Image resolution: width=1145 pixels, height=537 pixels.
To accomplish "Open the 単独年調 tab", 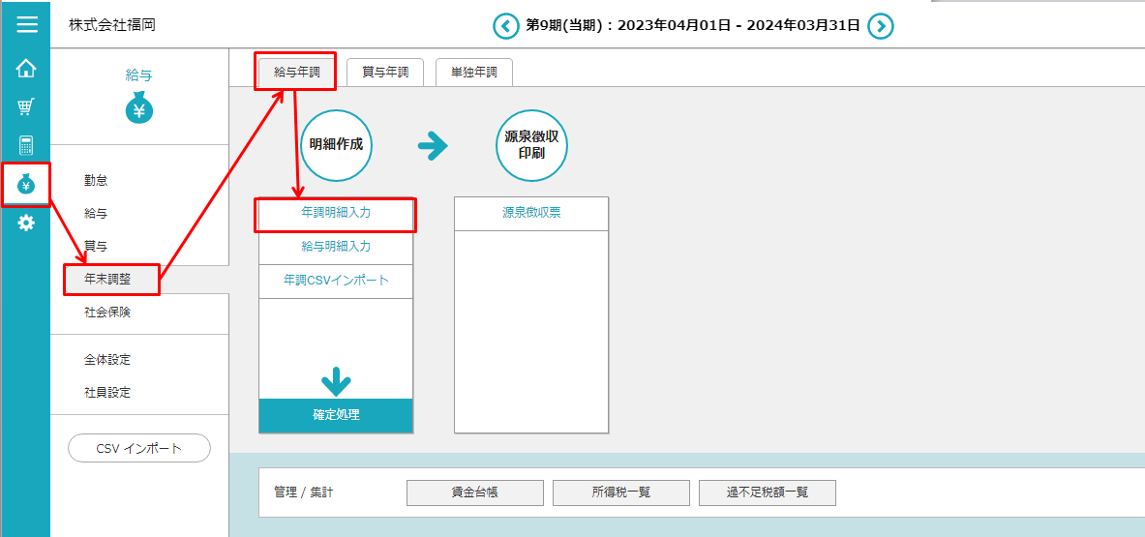I will point(473,72).
